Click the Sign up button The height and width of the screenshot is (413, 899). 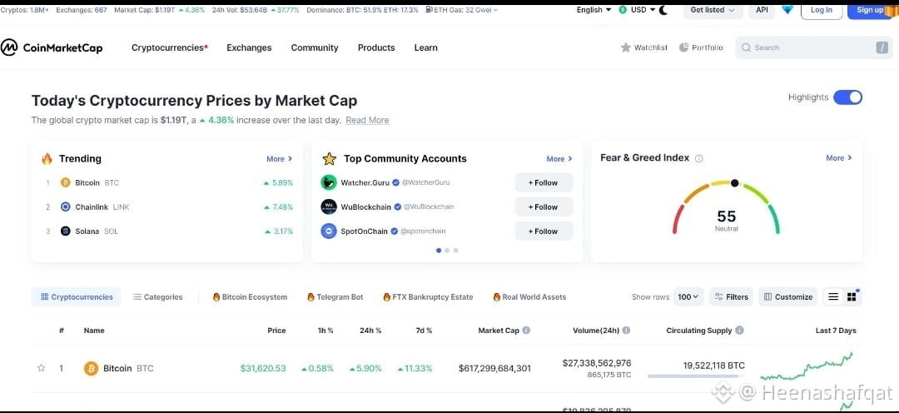870,10
